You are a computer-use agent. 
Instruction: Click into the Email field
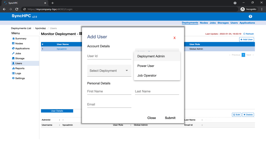point(109,104)
